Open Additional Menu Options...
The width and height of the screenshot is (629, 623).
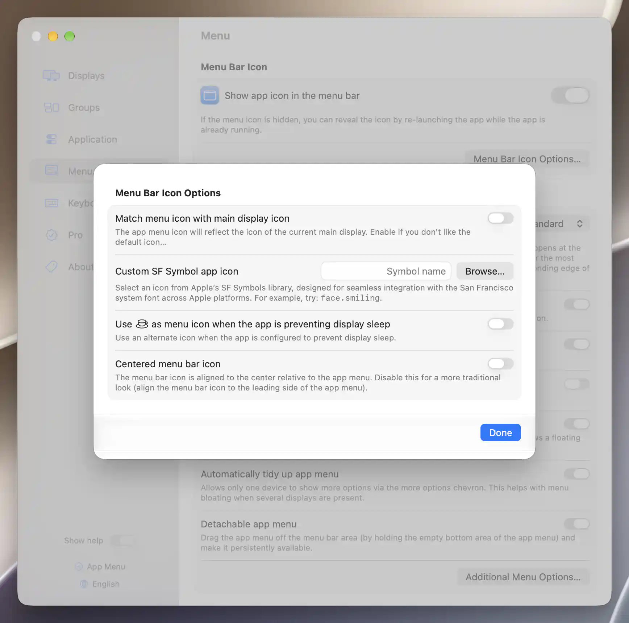coord(523,577)
